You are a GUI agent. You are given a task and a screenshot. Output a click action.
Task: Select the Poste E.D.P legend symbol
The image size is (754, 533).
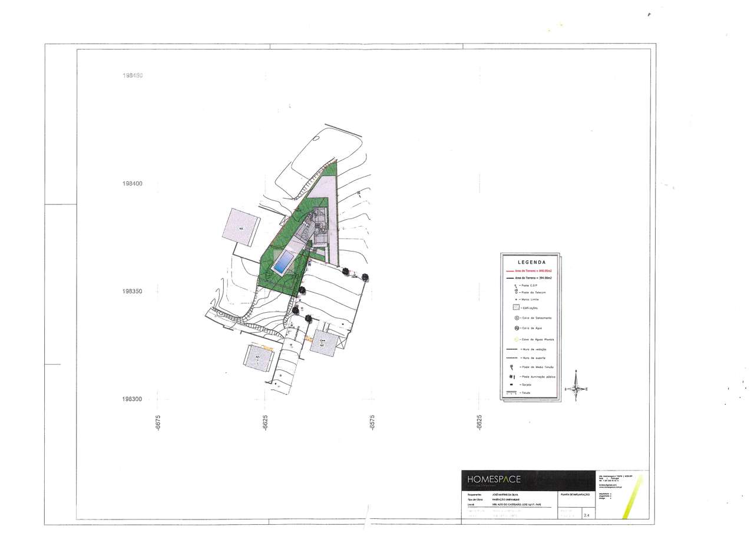point(515,286)
